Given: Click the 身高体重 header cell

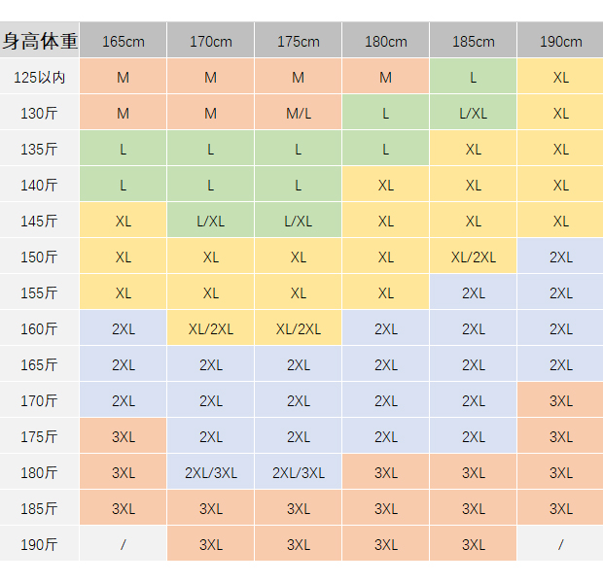Looking at the screenshot, I should pos(40,41).
